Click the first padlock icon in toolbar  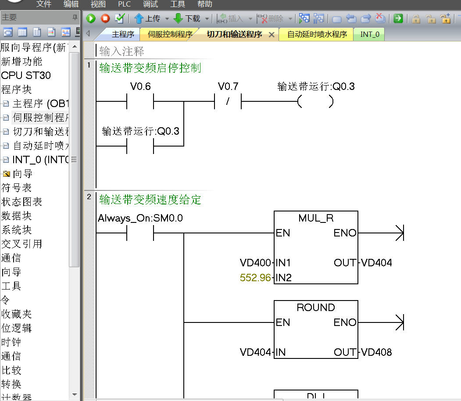[416, 18]
